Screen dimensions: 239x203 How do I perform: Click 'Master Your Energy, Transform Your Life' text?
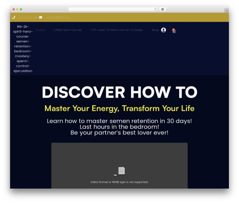[x=119, y=108]
